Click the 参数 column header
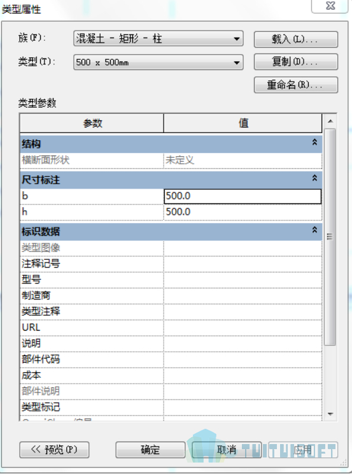The width and height of the screenshot is (352, 474). 92,124
